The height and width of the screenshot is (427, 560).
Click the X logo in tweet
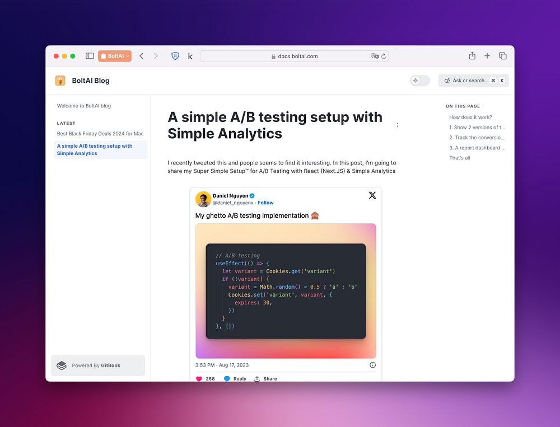pos(372,195)
